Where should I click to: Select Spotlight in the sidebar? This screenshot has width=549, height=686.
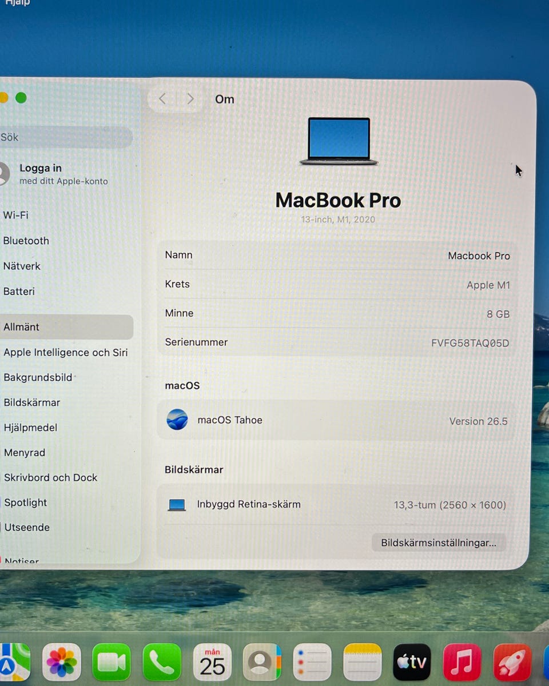(26, 502)
